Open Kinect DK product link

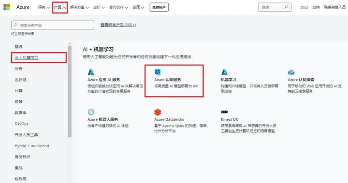click(230, 119)
